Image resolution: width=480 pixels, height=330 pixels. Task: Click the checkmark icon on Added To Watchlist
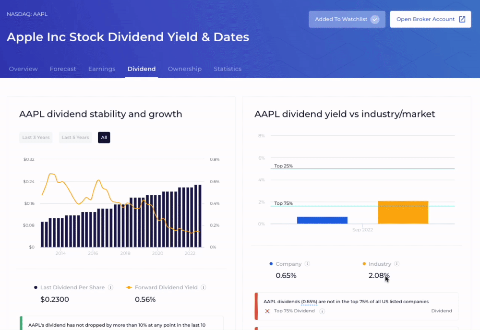(x=375, y=19)
